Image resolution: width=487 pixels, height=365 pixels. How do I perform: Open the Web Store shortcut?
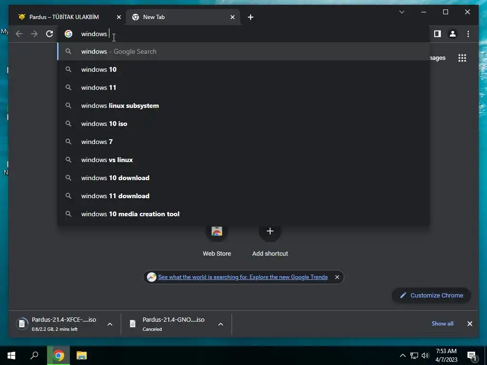click(217, 240)
